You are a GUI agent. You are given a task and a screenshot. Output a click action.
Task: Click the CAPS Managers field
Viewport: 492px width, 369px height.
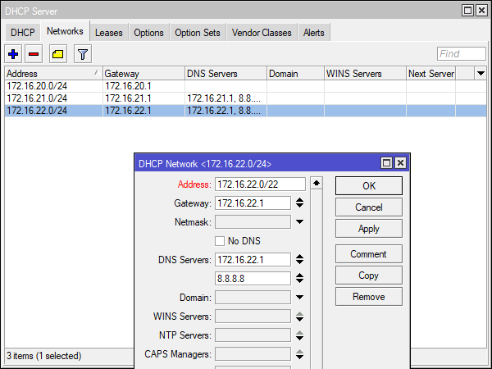(x=253, y=354)
